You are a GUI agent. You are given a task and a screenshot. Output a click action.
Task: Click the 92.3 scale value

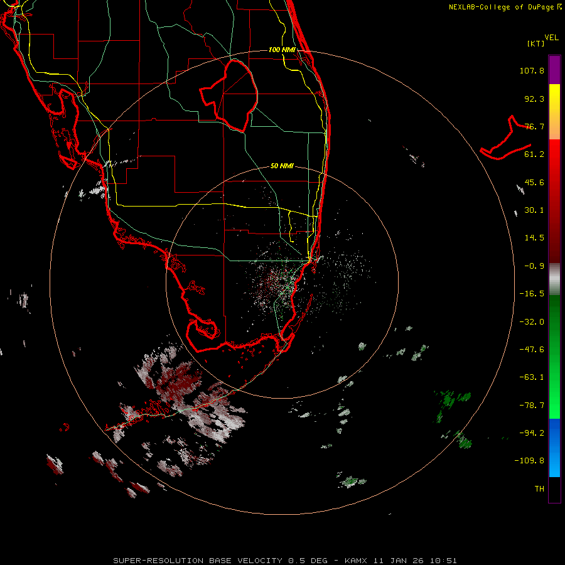coord(534,99)
